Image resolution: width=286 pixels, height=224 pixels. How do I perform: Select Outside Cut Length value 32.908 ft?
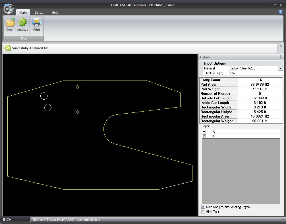coord(260,98)
